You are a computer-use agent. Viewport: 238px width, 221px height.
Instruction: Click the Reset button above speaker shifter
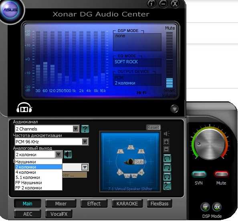click(x=153, y=127)
